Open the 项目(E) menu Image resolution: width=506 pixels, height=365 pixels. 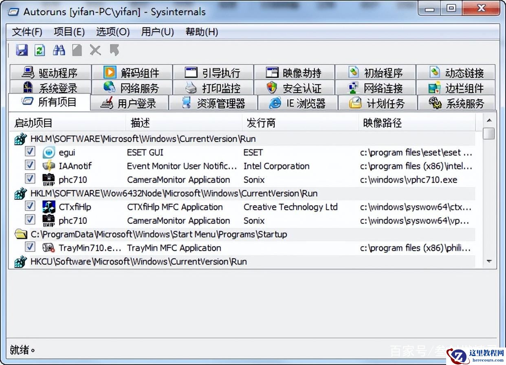69,32
